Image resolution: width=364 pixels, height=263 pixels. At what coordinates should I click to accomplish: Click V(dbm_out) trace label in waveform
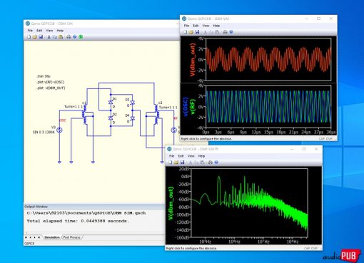coord(193,60)
